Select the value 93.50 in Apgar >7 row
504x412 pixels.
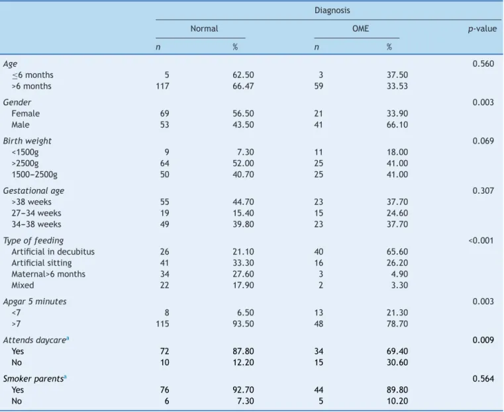coord(243,324)
